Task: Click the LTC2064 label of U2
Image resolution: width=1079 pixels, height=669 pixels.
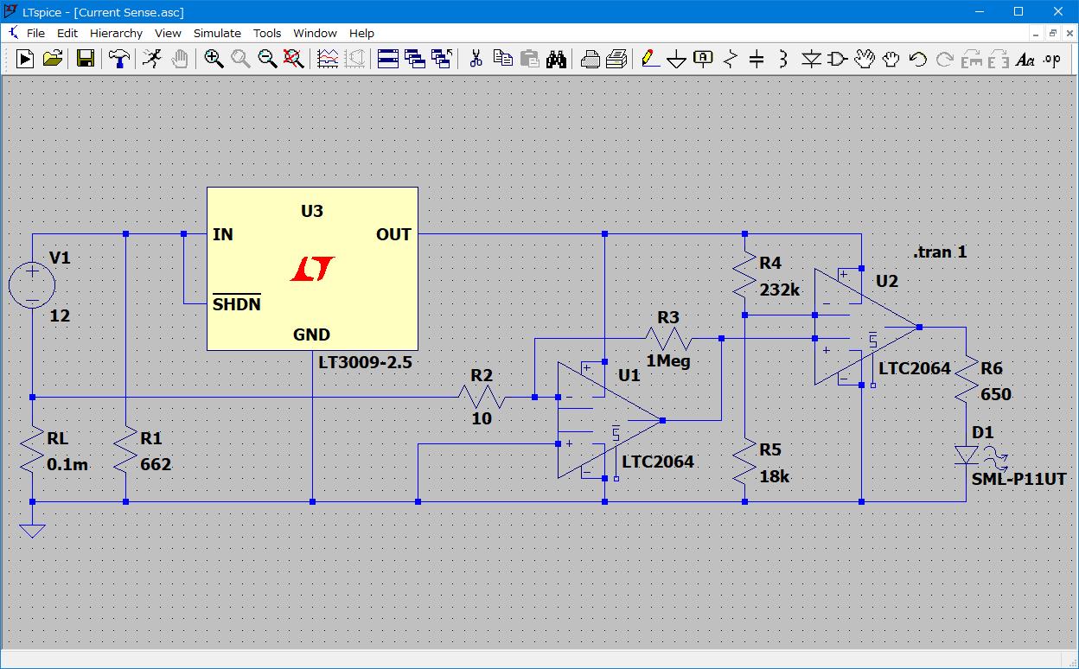Action: (x=915, y=368)
